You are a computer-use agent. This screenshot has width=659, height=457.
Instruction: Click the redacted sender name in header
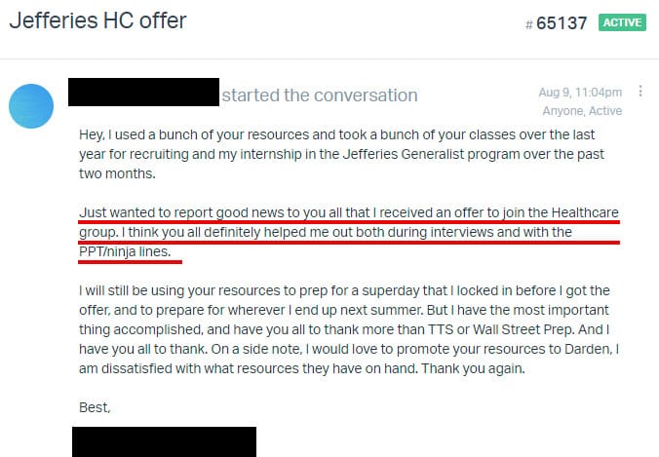143,93
